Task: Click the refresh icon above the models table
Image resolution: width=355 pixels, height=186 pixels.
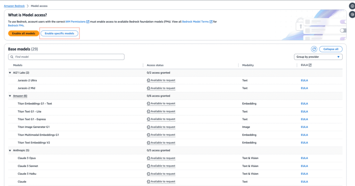Action: pos(314,49)
